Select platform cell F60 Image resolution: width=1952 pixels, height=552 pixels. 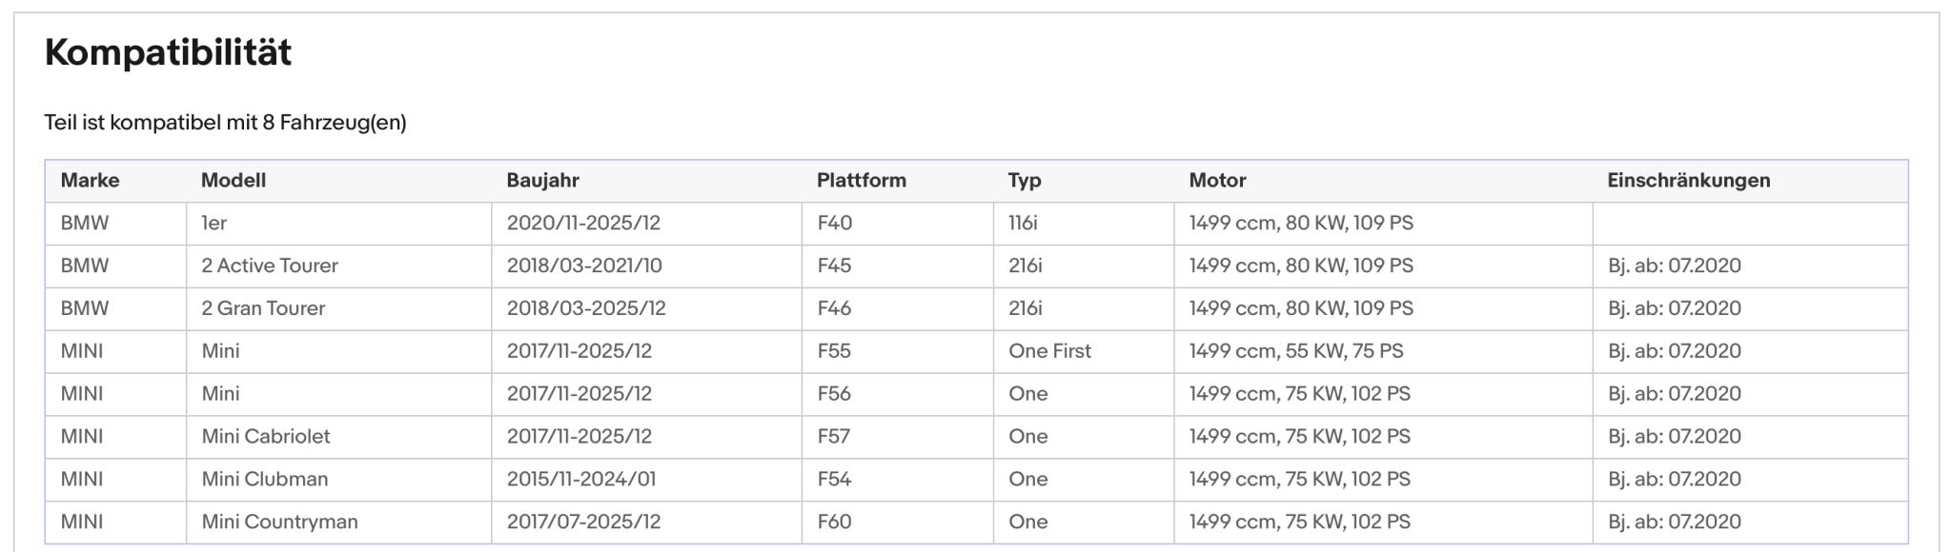[x=898, y=522]
